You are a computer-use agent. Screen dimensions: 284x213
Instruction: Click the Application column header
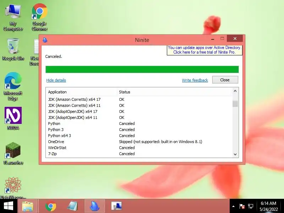(81, 92)
